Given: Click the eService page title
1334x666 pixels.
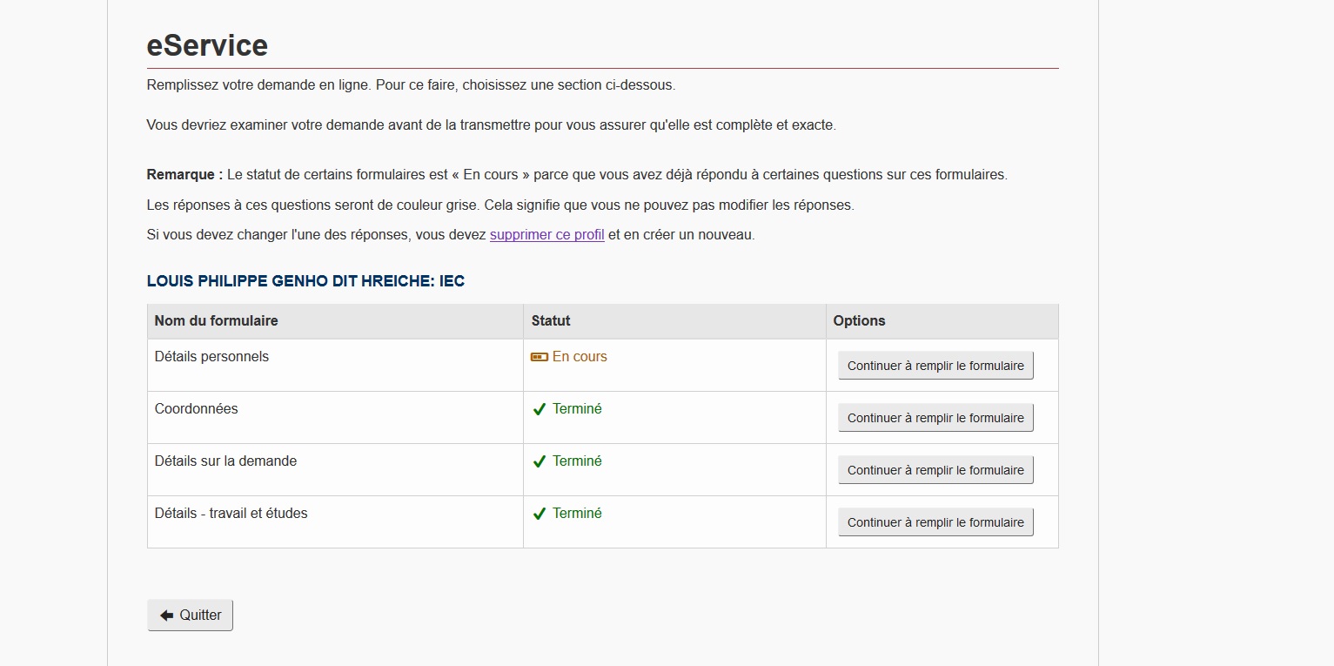Looking at the screenshot, I should pyautogui.click(x=207, y=45).
